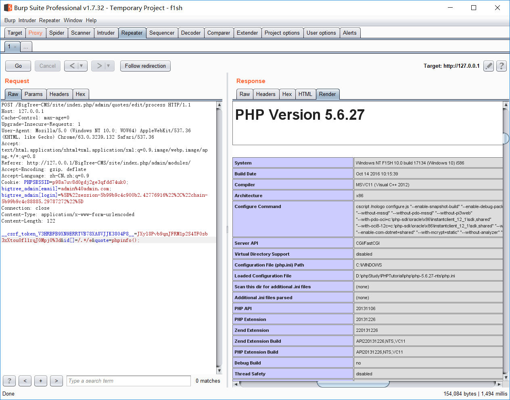Viewport: 510px width, 400px height.
Task: Click the 'PHP Version 5.6.27' heading
Action: point(300,115)
